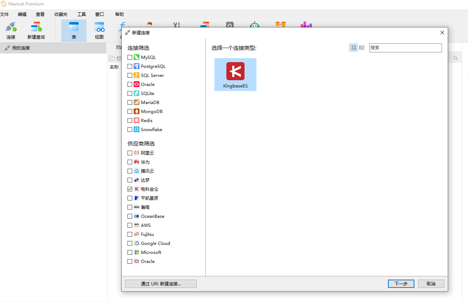
Task: Select the 表 toolbar icon
Action: (74, 31)
